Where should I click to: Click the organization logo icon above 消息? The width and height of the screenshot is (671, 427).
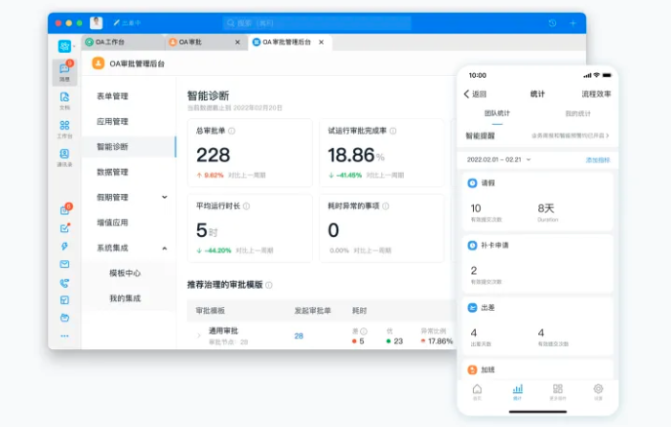pyautogui.click(x=64, y=46)
